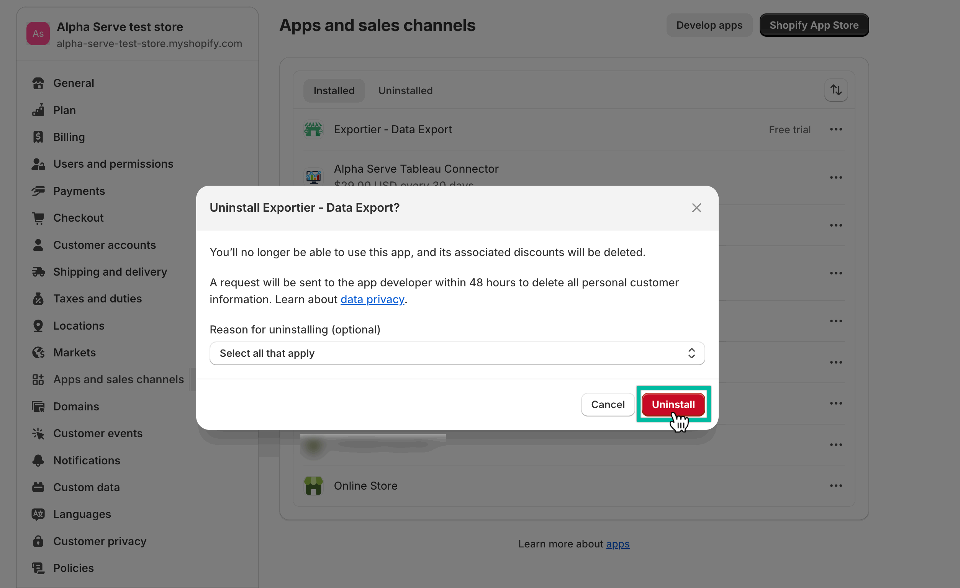The height and width of the screenshot is (588, 960).
Task: Click the Customer events icon
Action: coord(38,433)
